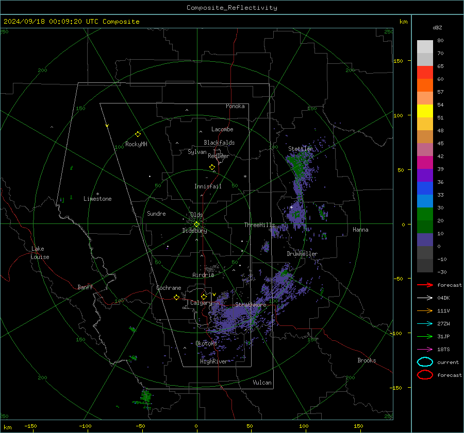This screenshot has width=464, height=433.
Task: Click the yellow radar marker at Didsbury
Action: [196, 224]
